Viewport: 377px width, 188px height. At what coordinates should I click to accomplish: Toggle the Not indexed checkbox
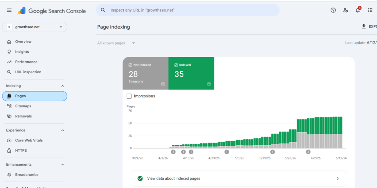click(130, 65)
